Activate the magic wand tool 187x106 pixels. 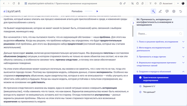(153, 11)
